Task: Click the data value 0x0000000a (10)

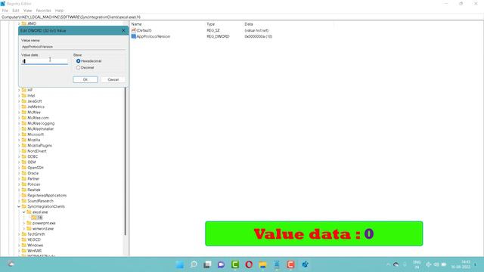Action: pyautogui.click(x=259, y=36)
